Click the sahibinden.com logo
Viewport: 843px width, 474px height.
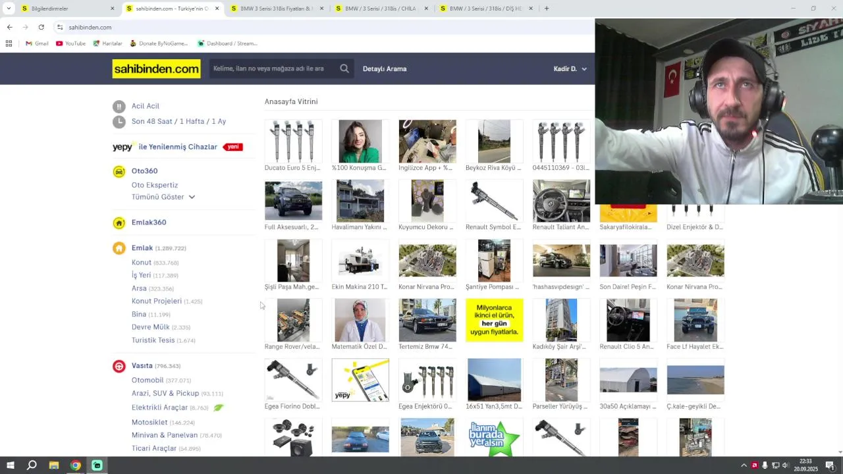tap(156, 68)
